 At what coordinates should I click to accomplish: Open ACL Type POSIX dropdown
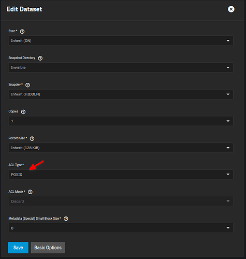coord(121,175)
